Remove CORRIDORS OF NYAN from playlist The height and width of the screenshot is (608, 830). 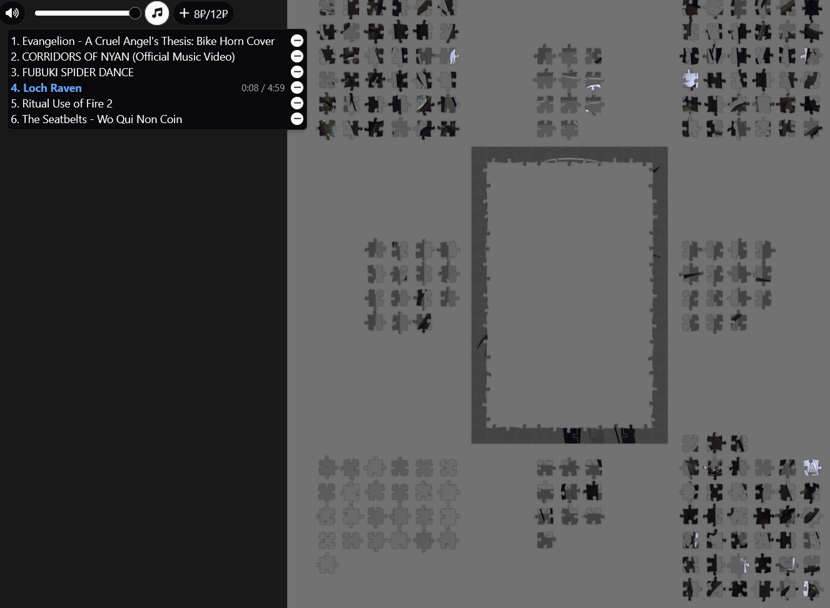click(297, 56)
